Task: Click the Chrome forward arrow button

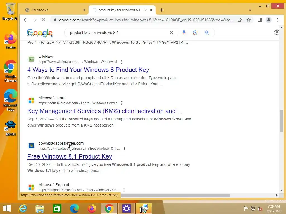Action: 34,20
